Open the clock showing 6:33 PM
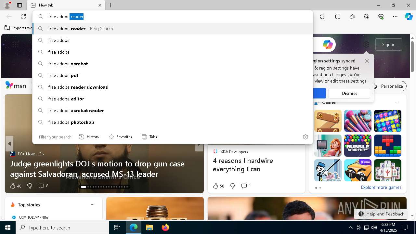This screenshot has height=234, width=416. [x=388, y=227]
